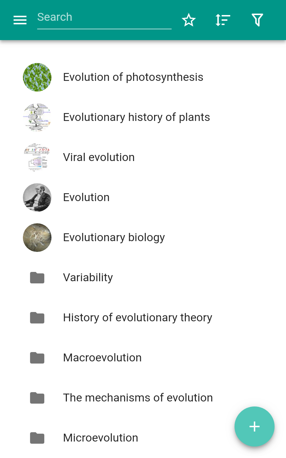Image resolution: width=286 pixels, height=458 pixels.
Task: Open the History of evolutionary theory folder icon
Action: pyautogui.click(x=37, y=318)
